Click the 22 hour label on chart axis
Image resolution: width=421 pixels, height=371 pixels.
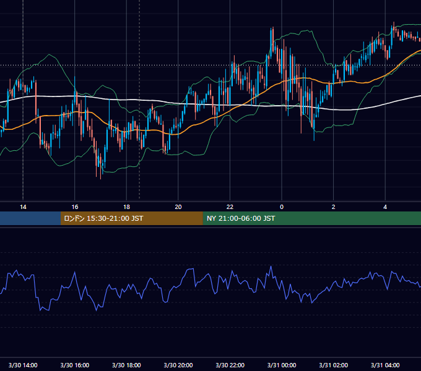pos(230,207)
